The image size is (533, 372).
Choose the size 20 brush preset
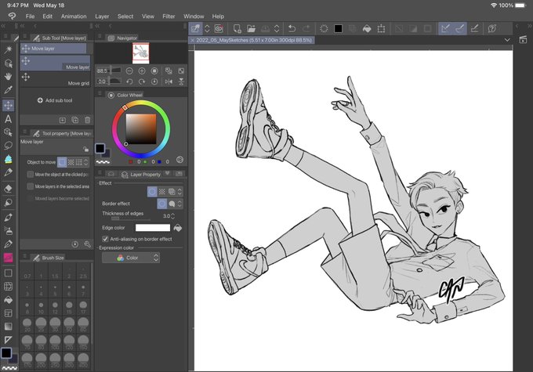(x=27, y=325)
